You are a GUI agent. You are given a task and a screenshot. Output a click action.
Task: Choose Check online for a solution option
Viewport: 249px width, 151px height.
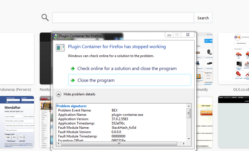click(130, 69)
